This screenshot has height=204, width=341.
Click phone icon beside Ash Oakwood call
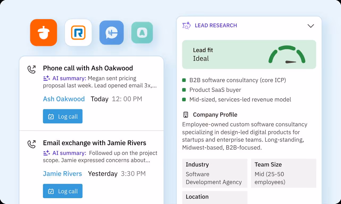[x=32, y=69]
